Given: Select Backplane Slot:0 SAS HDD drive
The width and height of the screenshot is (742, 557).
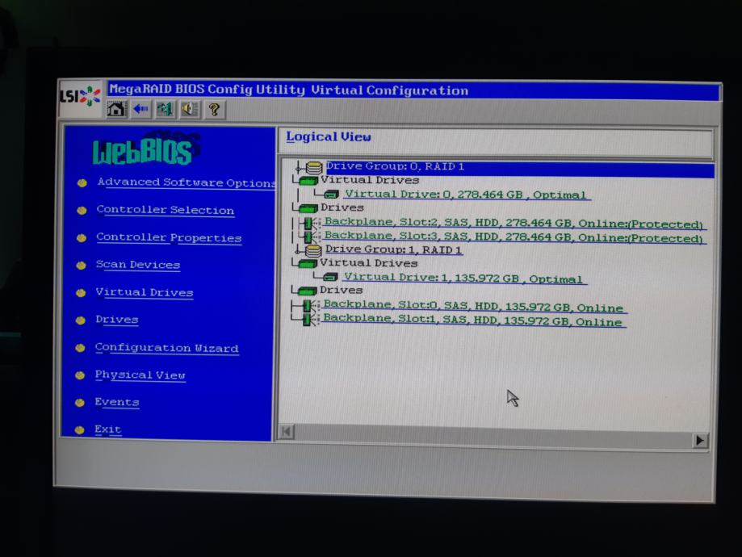Looking at the screenshot, I should (x=474, y=307).
